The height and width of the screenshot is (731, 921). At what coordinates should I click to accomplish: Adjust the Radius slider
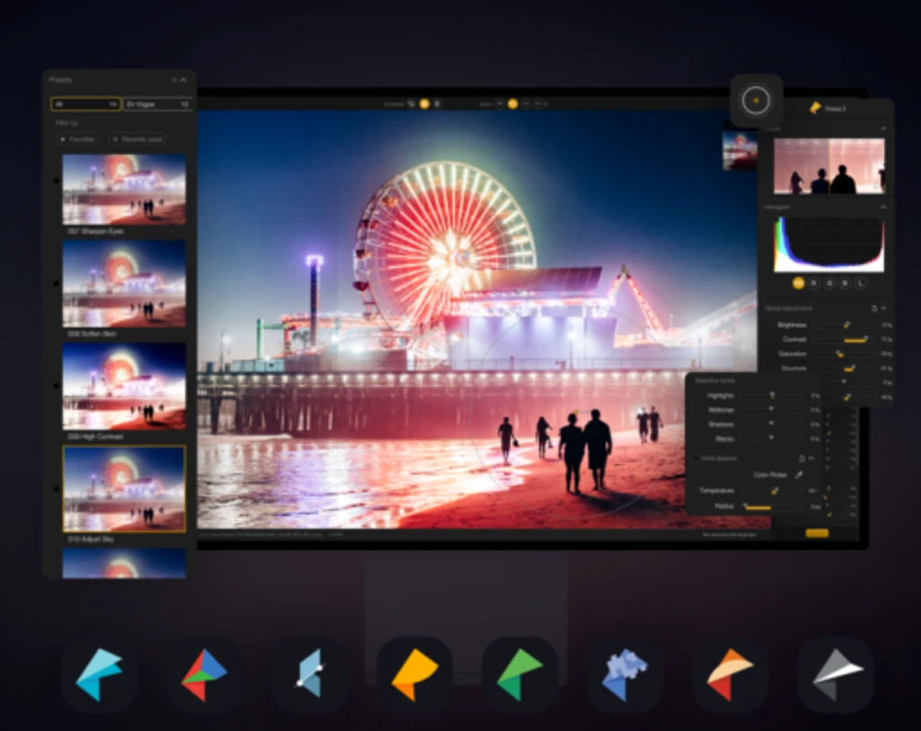pos(771,506)
